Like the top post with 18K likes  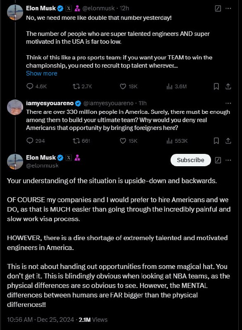tap(123, 86)
